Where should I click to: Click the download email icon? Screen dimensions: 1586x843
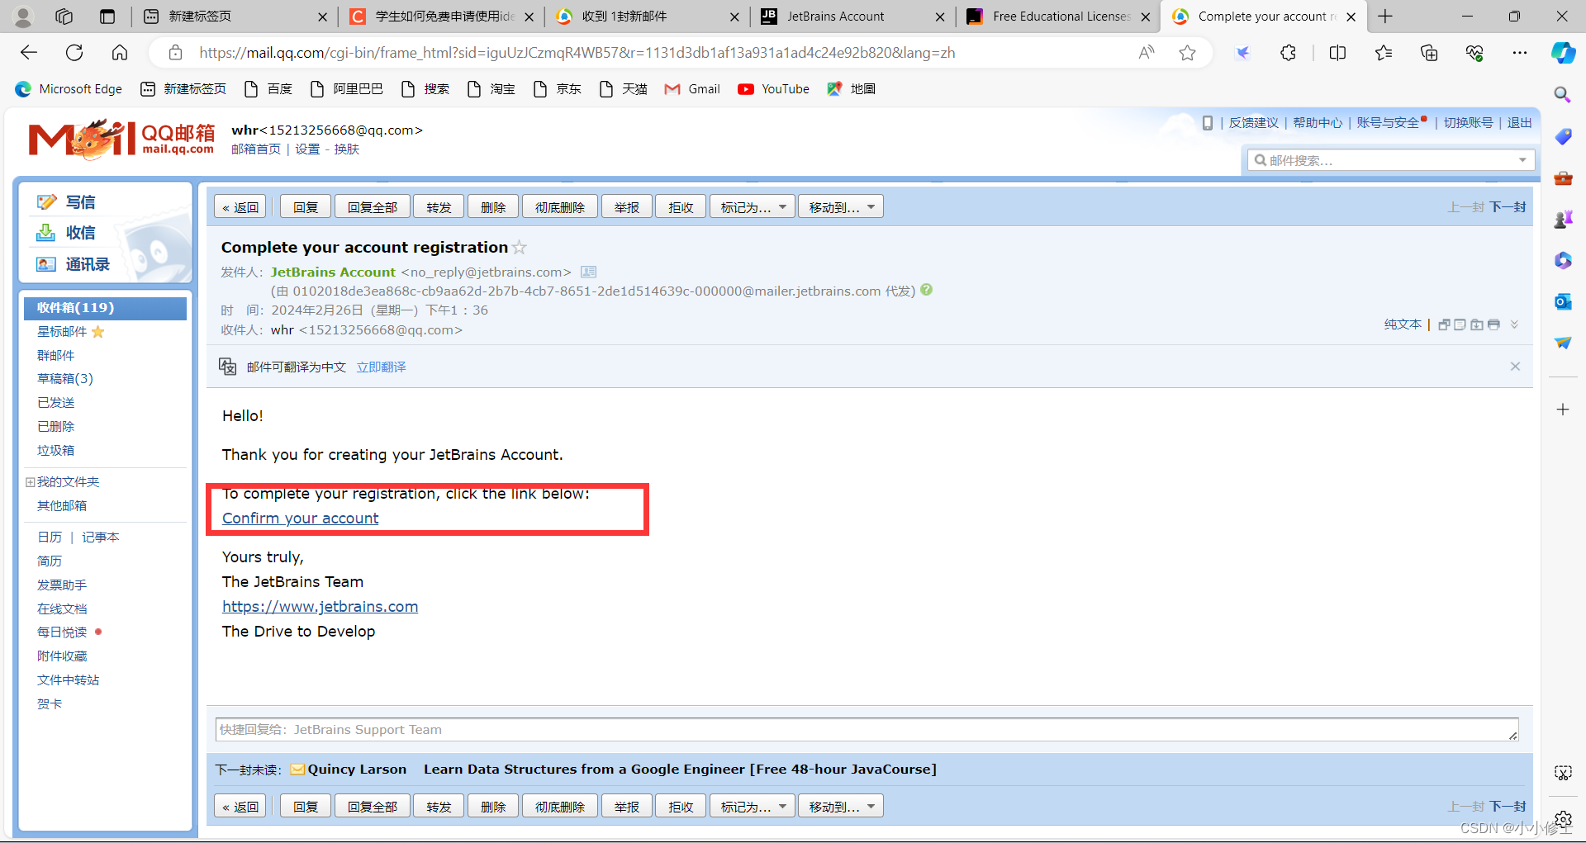click(x=1477, y=324)
